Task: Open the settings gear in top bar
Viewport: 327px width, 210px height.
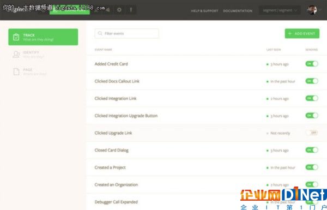Action: 119,10
